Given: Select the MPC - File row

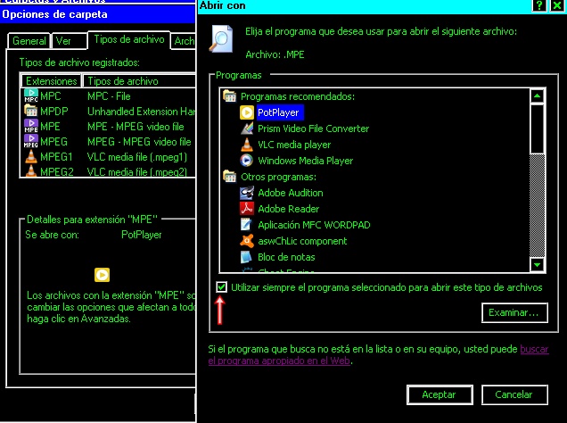Looking at the screenshot, I should [109, 96].
